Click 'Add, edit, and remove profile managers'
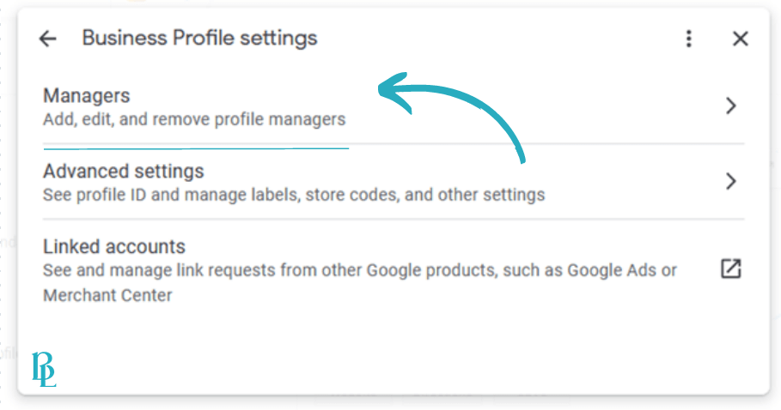The image size is (781, 410). click(194, 120)
